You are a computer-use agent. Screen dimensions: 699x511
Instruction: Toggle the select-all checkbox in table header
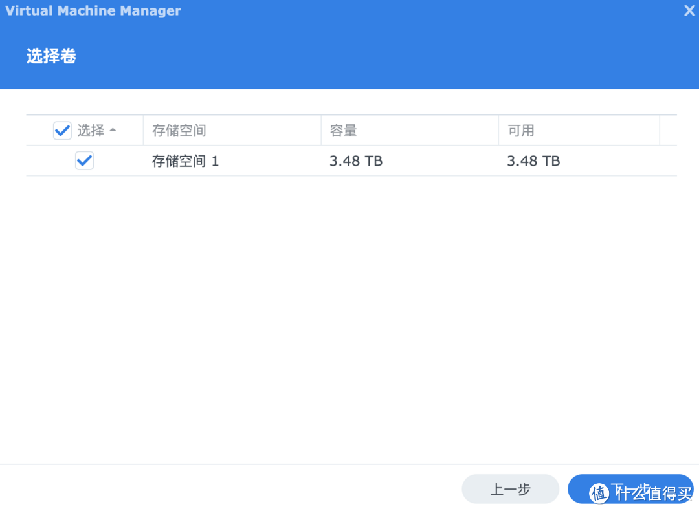click(62, 130)
